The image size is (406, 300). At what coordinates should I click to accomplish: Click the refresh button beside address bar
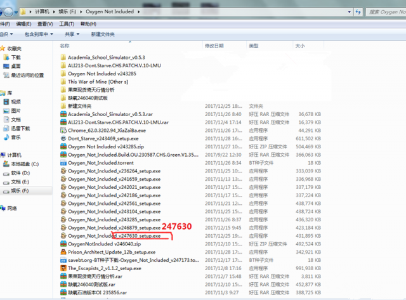pos(358,11)
